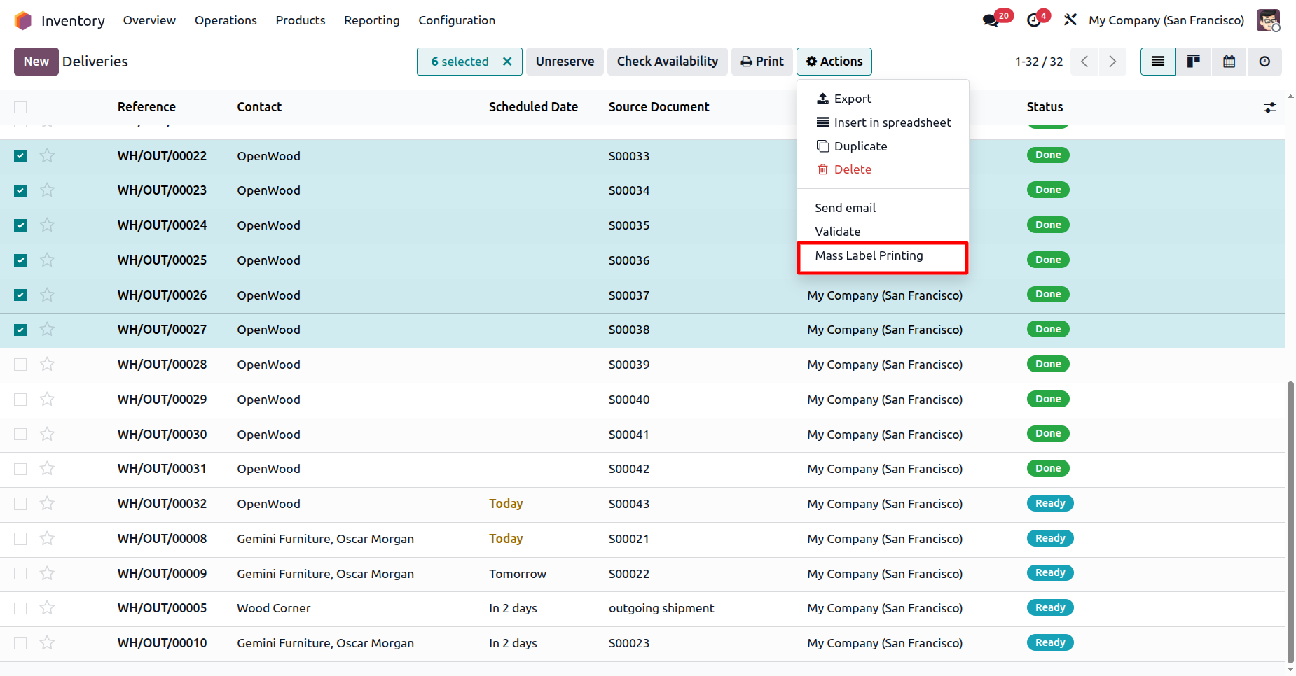Click the Check Availability button

(667, 62)
